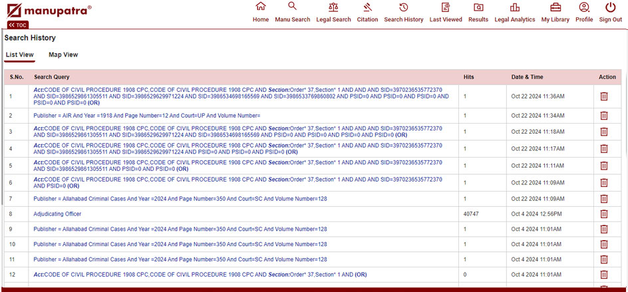Image resolution: width=628 pixels, height=292 pixels.
Task: Open Legal Analytics chart icon
Action: pos(514,7)
